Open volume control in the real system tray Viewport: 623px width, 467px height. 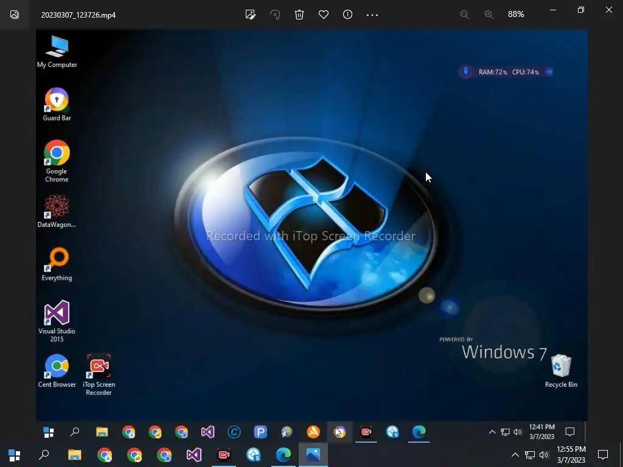coord(544,455)
